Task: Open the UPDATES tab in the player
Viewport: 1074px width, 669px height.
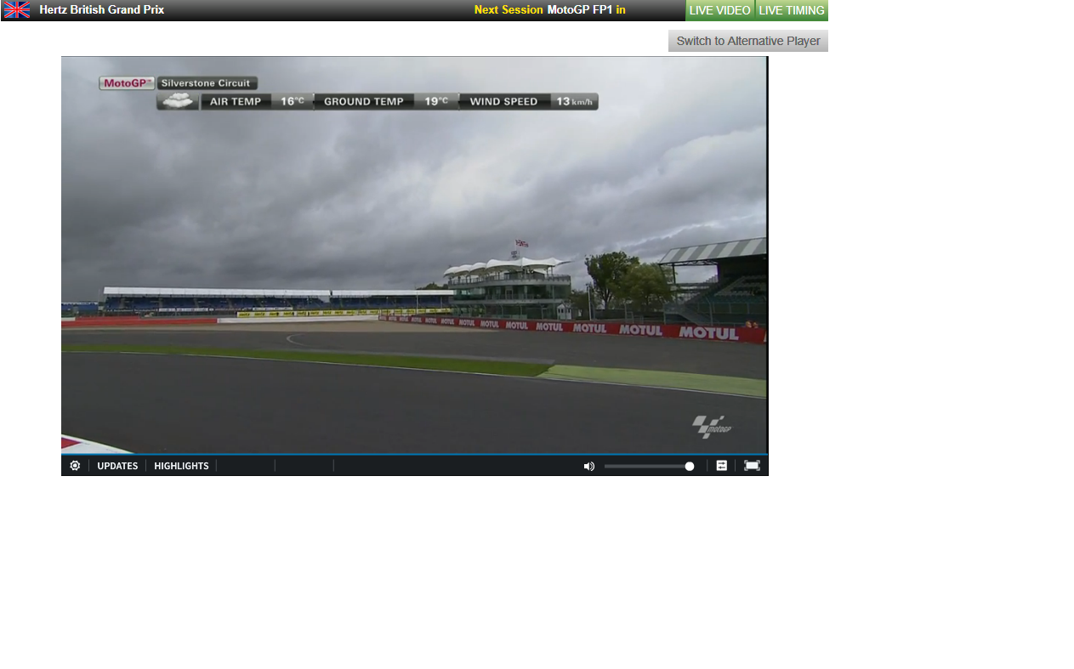Action: 117,466
